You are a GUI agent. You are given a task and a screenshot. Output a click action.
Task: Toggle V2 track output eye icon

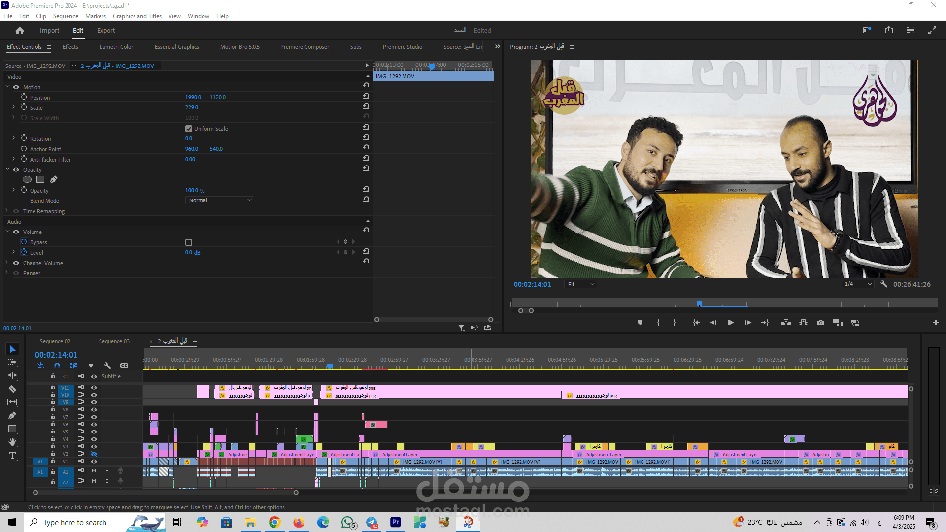[94, 454]
